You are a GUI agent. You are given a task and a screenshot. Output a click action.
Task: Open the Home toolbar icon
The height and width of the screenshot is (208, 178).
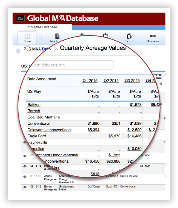[x=27, y=38]
